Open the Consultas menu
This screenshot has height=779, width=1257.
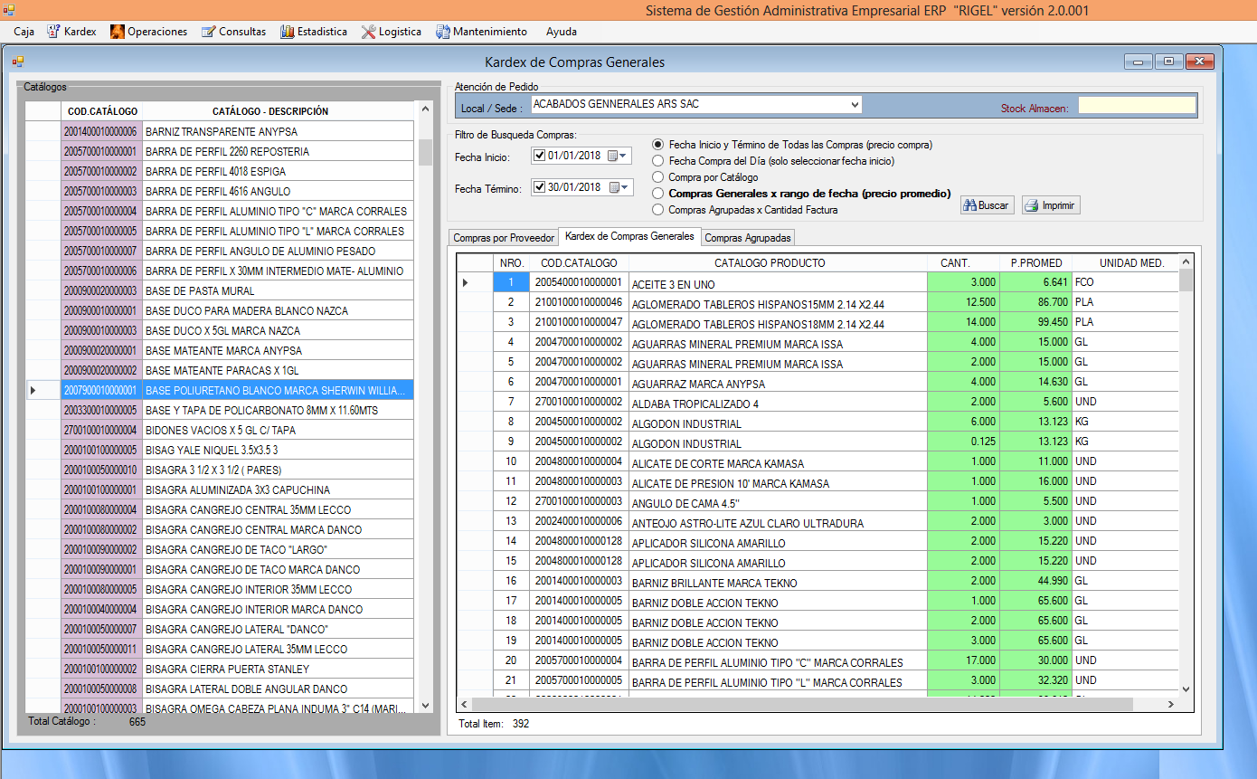click(x=233, y=31)
